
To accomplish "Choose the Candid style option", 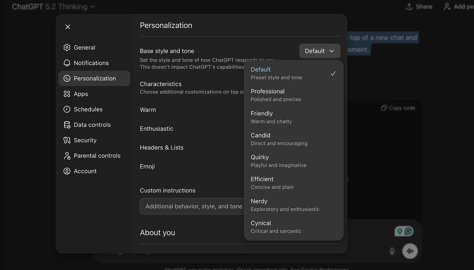I will (x=294, y=139).
